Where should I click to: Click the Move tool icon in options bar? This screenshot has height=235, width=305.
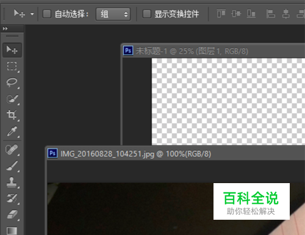tap(20, 14)
